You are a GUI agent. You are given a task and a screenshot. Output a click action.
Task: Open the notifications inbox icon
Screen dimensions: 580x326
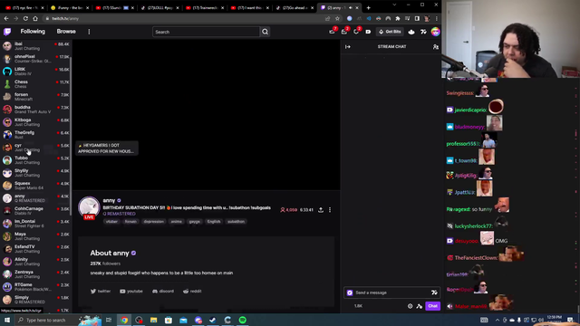[x=344, y=32]
